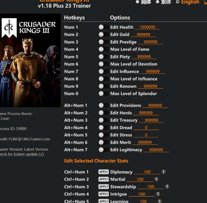Viewport: 207px width, 203px height.
Task: Open the check for trainer update link
Action: tap(22, 154)
